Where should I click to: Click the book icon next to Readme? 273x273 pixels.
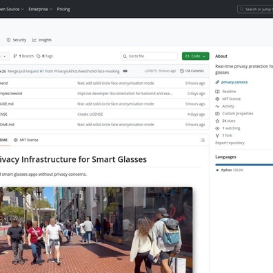pyautogui.click(x=217, y=92)
